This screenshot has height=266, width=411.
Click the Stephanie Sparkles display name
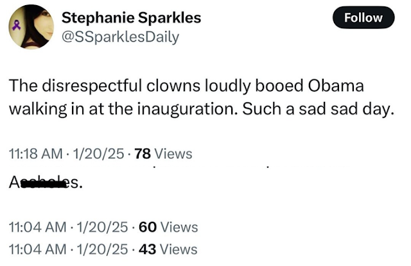131,18
